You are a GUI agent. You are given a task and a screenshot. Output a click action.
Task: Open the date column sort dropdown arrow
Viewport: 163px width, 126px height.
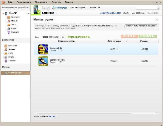(x=126, y=41)
